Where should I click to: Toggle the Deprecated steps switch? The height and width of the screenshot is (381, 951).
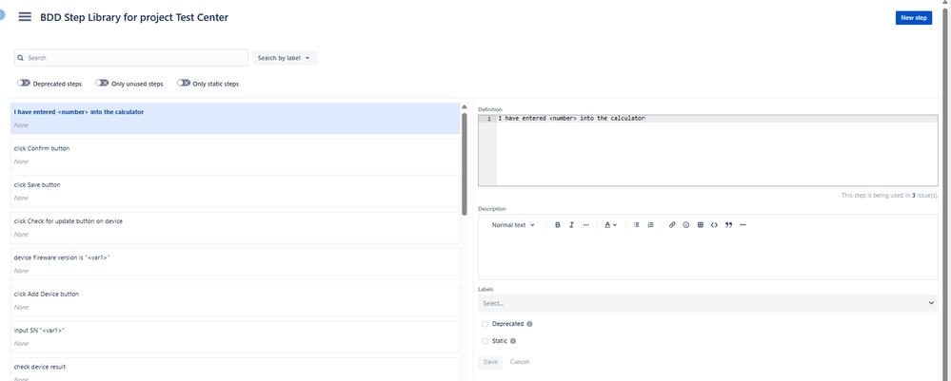click(x=24, y=83)
